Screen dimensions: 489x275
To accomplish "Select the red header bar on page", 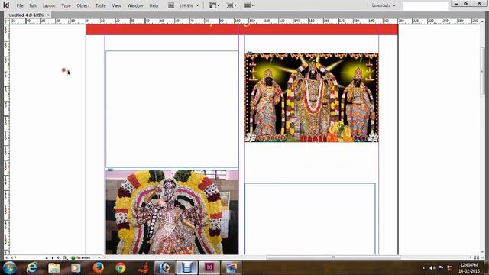I will 241,30.
